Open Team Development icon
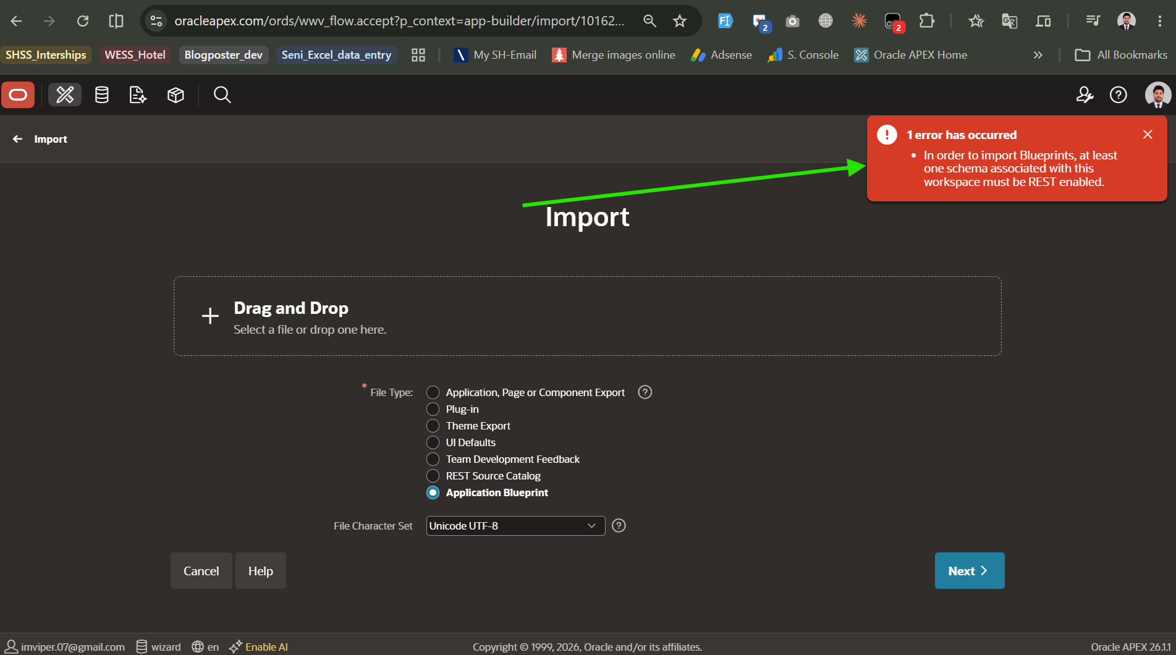 click(x=138, y=95)
